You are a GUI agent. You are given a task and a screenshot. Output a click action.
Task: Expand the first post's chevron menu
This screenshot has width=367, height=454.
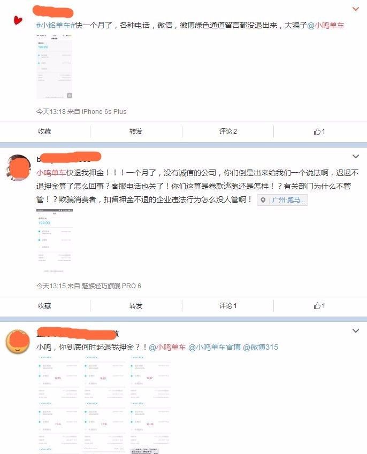click(356, 9)
